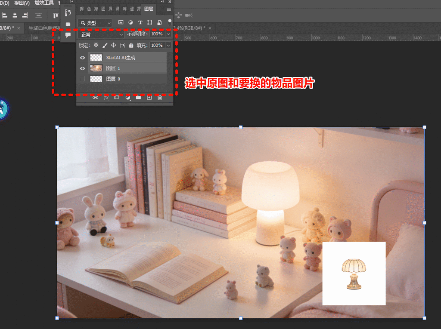
Task: Switch to the 图层 panel tab
Action: [149, 9]
